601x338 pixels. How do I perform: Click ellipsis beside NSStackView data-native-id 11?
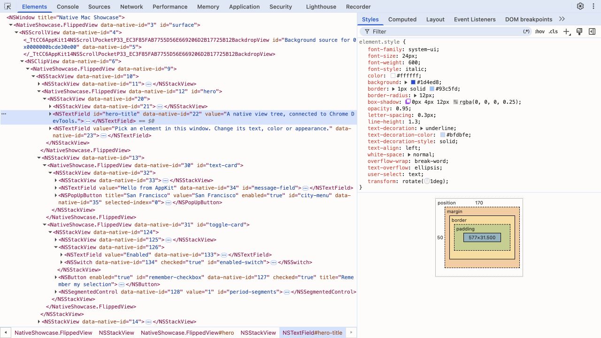[x=148, y=84]
